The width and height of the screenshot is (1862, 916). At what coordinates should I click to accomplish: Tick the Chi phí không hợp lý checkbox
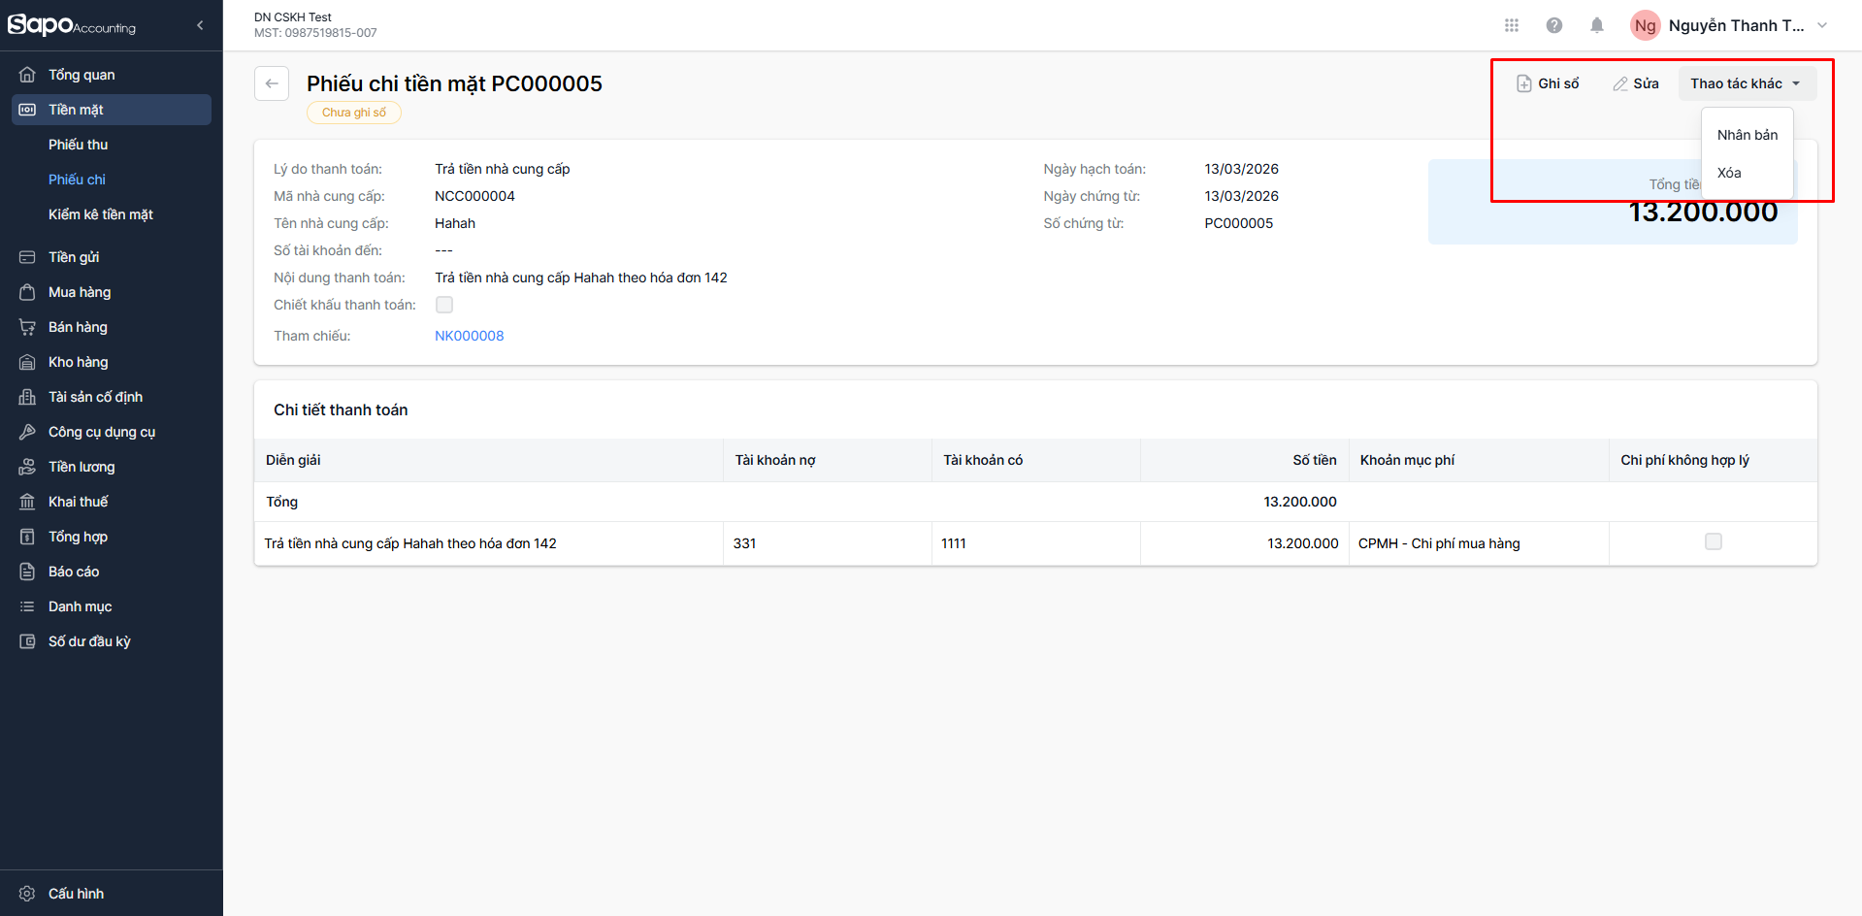[1713, 542]
